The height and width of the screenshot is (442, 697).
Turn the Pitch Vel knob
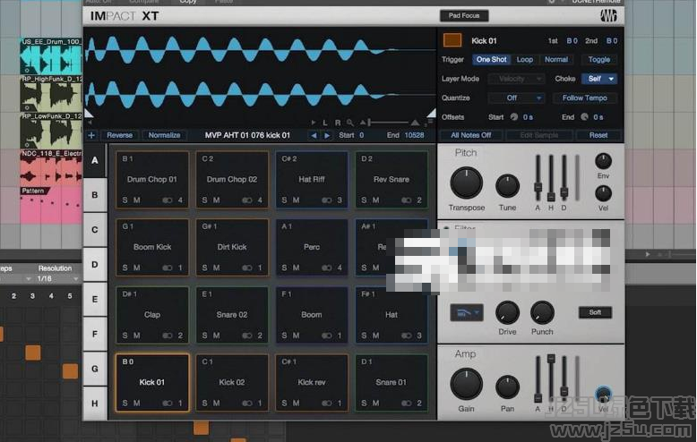(x=603, y=193)
